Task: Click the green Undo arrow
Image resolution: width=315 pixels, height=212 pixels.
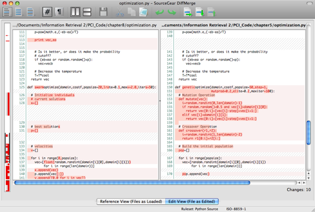Action: pyautogui.click(x=159, y=11)
